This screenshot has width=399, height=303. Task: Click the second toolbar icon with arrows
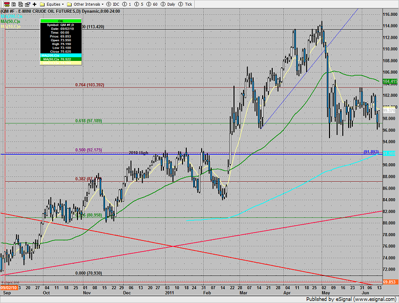14,4
